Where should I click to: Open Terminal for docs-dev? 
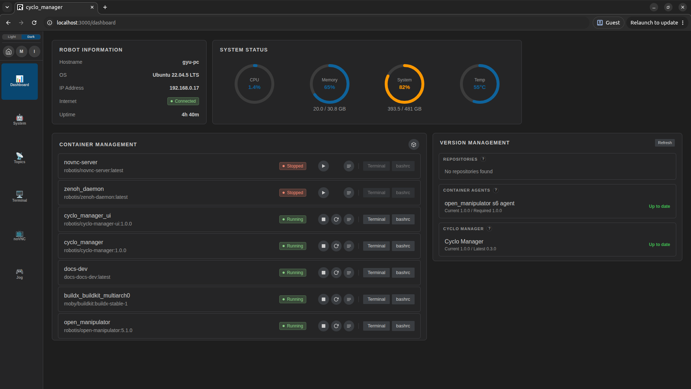pyautogui.click(x=376, y=273)
